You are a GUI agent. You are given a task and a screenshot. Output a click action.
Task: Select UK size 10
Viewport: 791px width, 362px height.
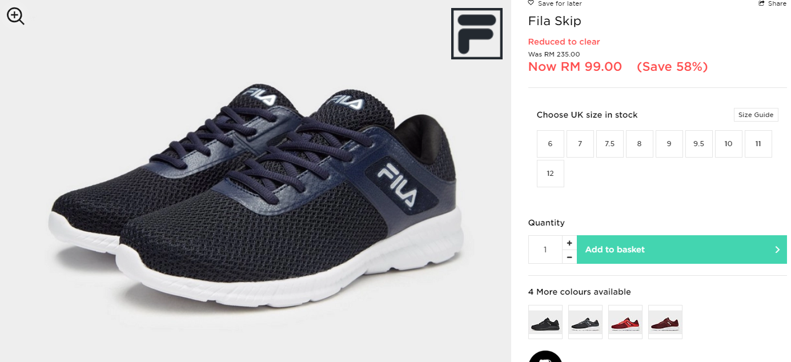(729, 144)
